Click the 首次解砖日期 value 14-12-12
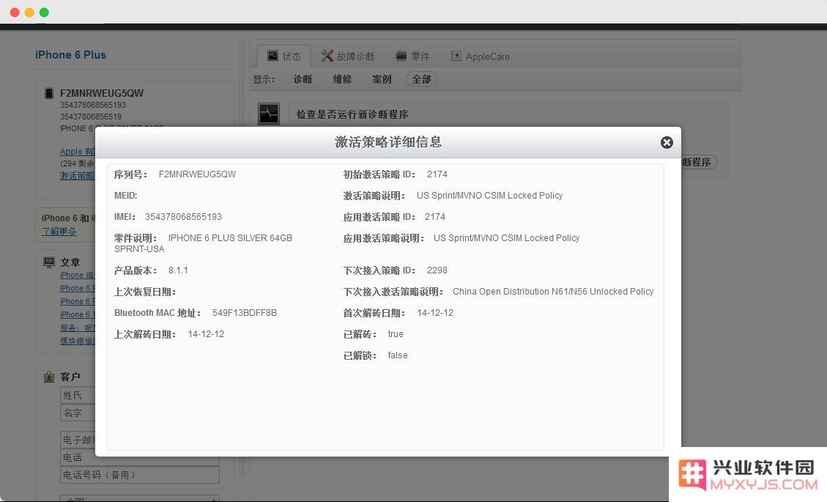The image size is (827, 502). click(x=435, y=313)
